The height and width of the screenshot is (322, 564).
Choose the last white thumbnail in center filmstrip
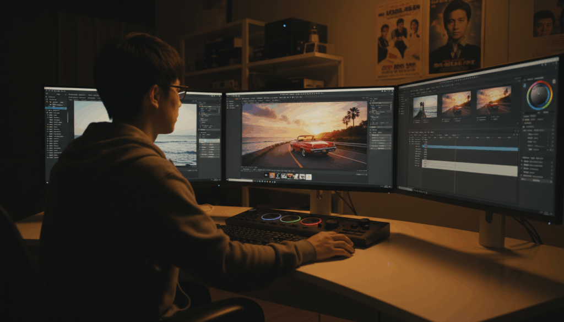pyautogui.click(x=308, y=177)
